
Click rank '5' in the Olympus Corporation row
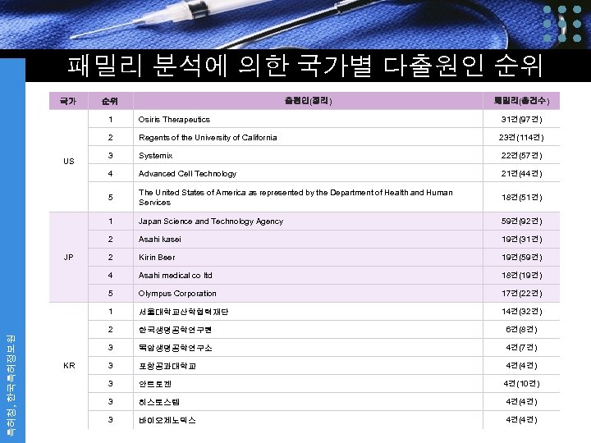[x=111, y=294]
